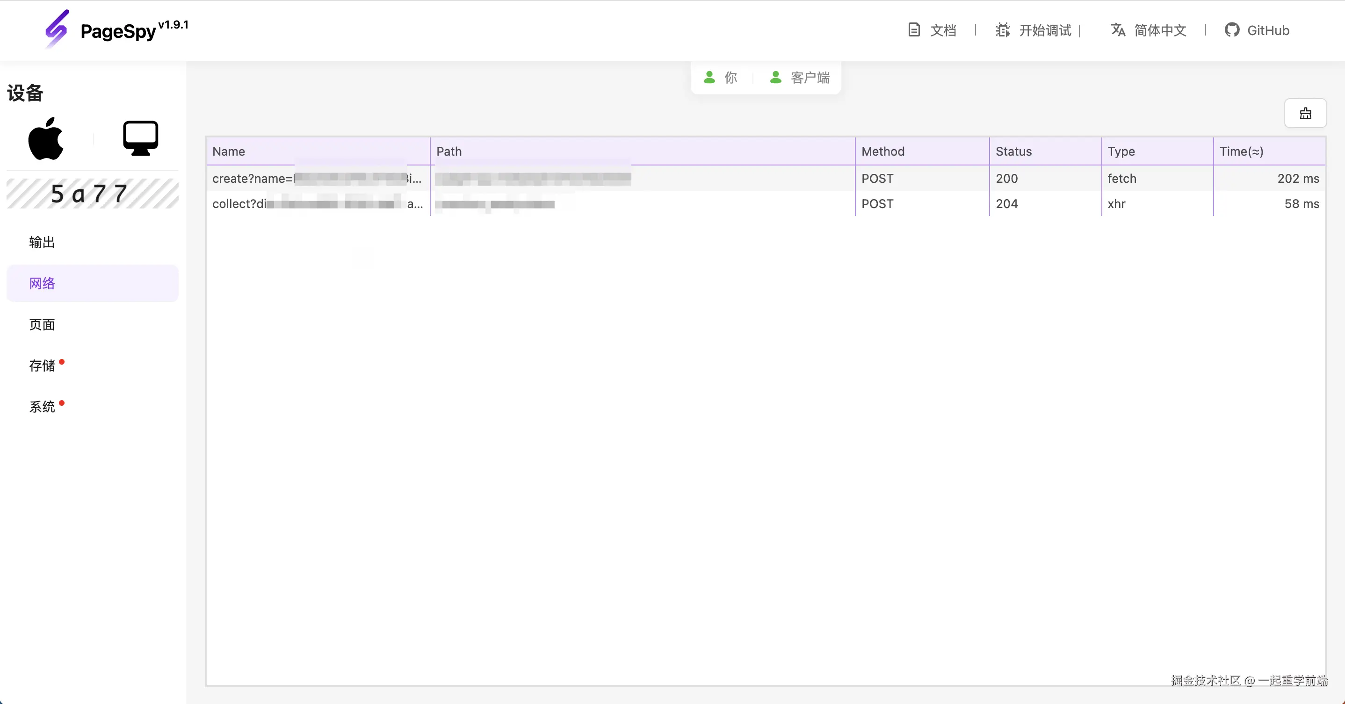The width and height of the screenshot is (1345, 704).
Task: Open the 系统 tab with red dot
Action: pyautogui.click(x=42, y=407)
